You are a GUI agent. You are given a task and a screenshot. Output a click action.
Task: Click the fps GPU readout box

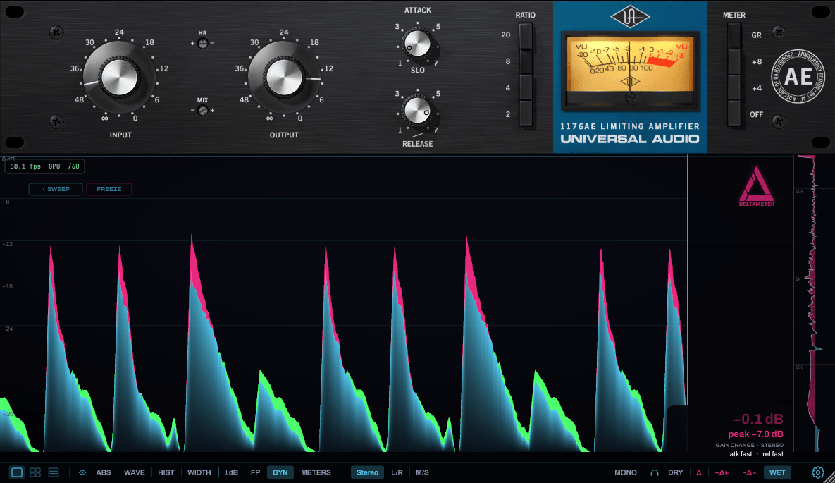click(44, 166)
